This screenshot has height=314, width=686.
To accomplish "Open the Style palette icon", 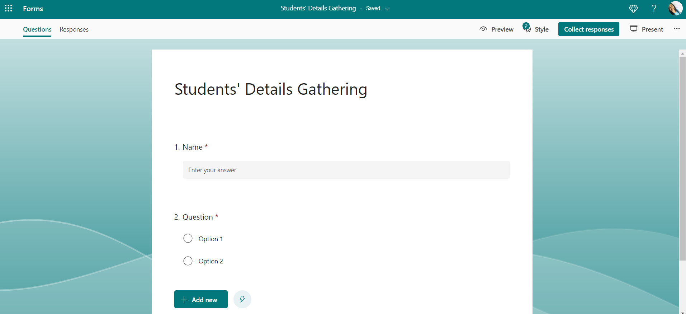I will 527,28.
